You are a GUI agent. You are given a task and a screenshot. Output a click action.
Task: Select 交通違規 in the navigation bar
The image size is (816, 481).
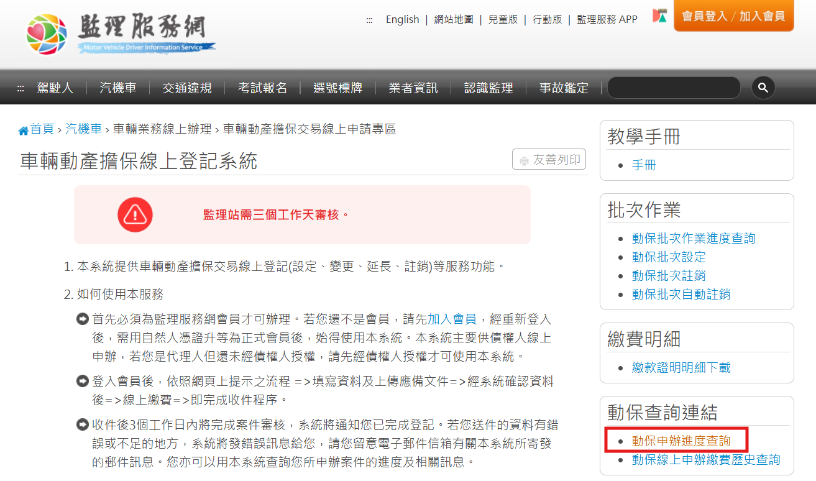[x=187, y=88]
